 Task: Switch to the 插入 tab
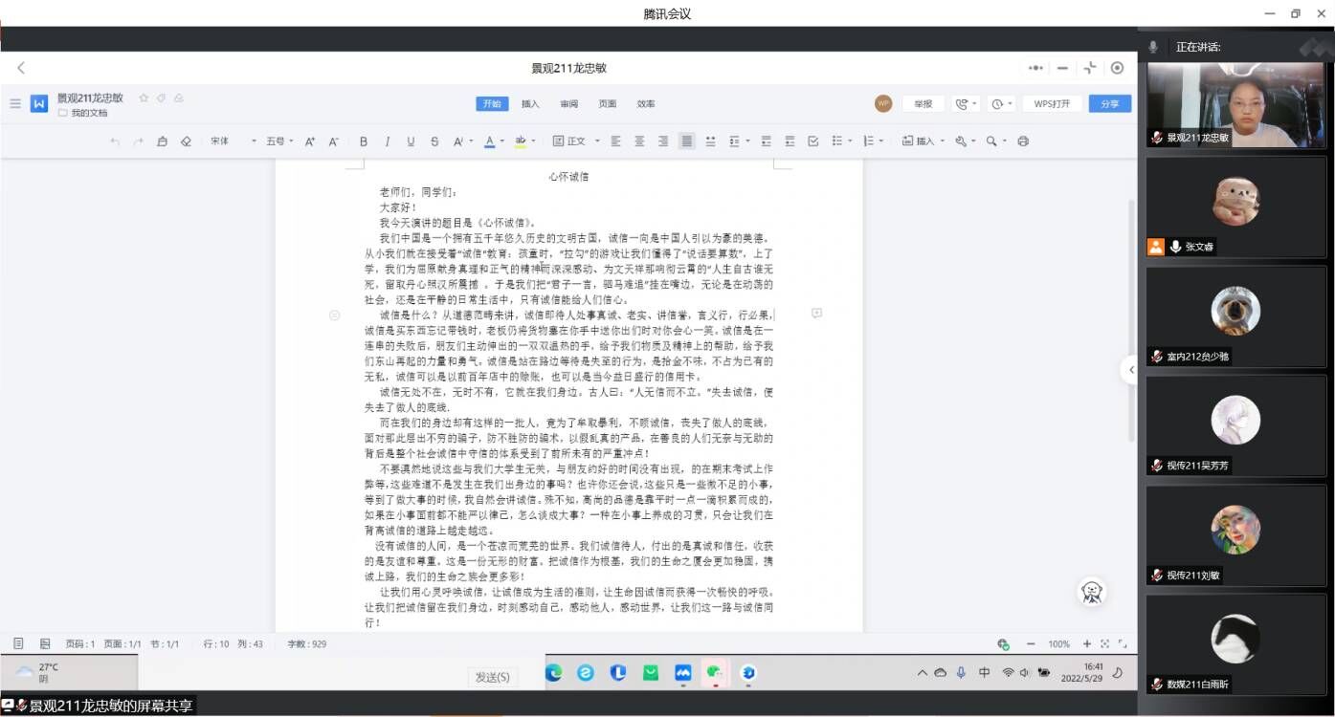(x=530, y=104)
